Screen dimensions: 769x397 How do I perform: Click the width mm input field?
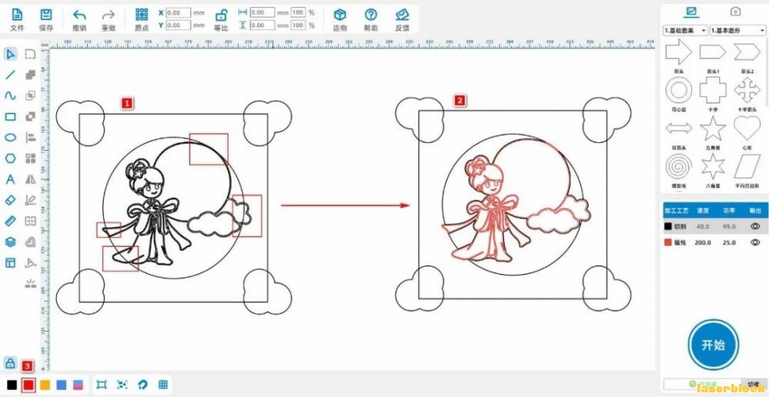pyautogui.click(x=262, y=13)
